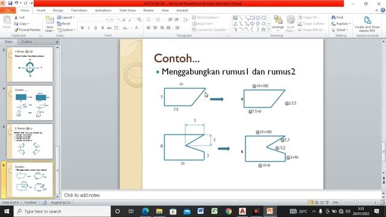Switch to the Transitions tab
The width and height of the screenshot is (386, 217).
point(79,10)
